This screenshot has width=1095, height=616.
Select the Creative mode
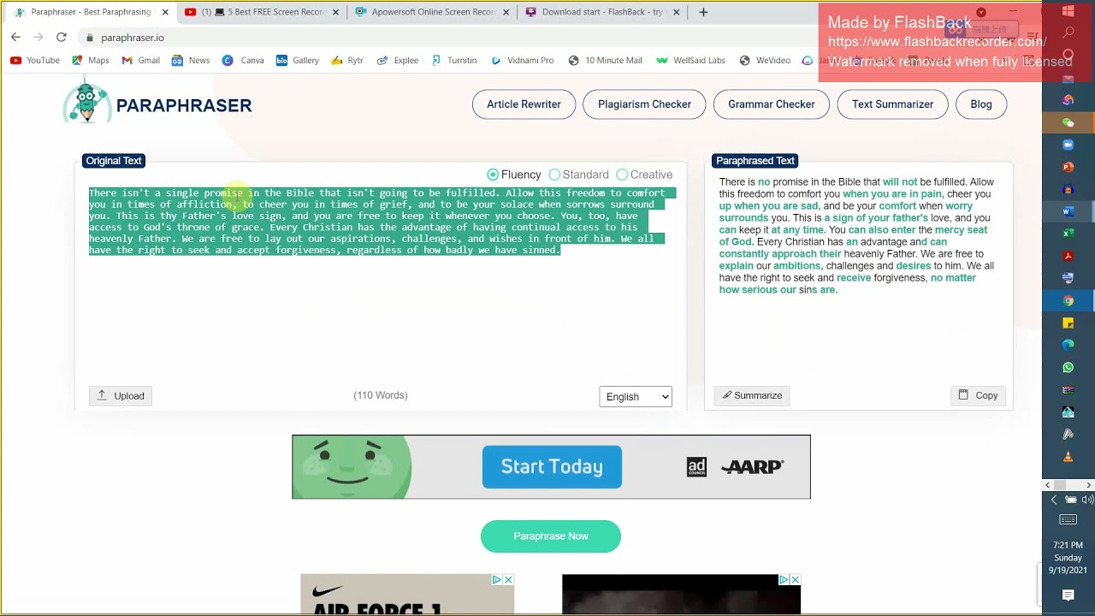pyautogui.click(x=644, y=175)
